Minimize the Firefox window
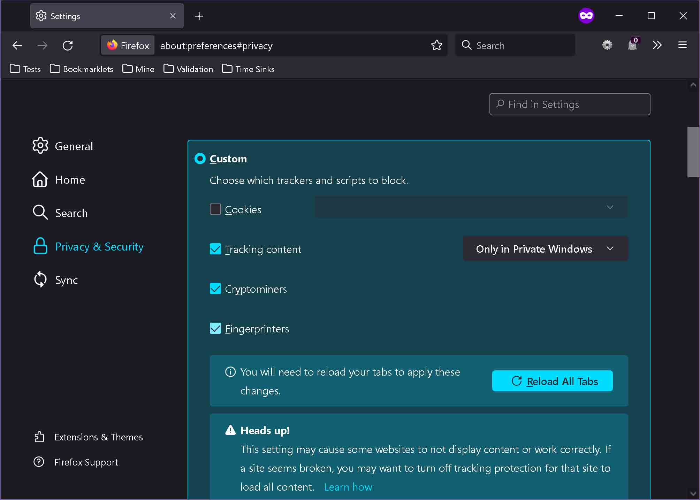The width and height of the screenshot is (700, 500). 619,16
